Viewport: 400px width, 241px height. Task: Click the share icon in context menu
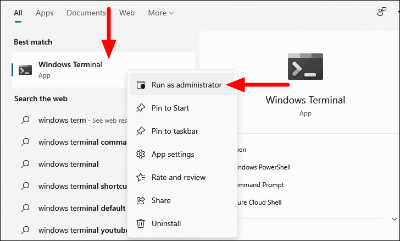(141, 200)
